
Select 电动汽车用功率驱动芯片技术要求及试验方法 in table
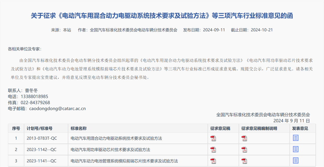pyautogui.click(x=110, y=150)
